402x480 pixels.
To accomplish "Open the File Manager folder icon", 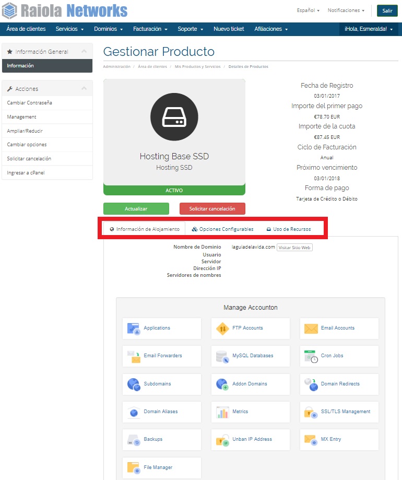I will pos(134,467).
